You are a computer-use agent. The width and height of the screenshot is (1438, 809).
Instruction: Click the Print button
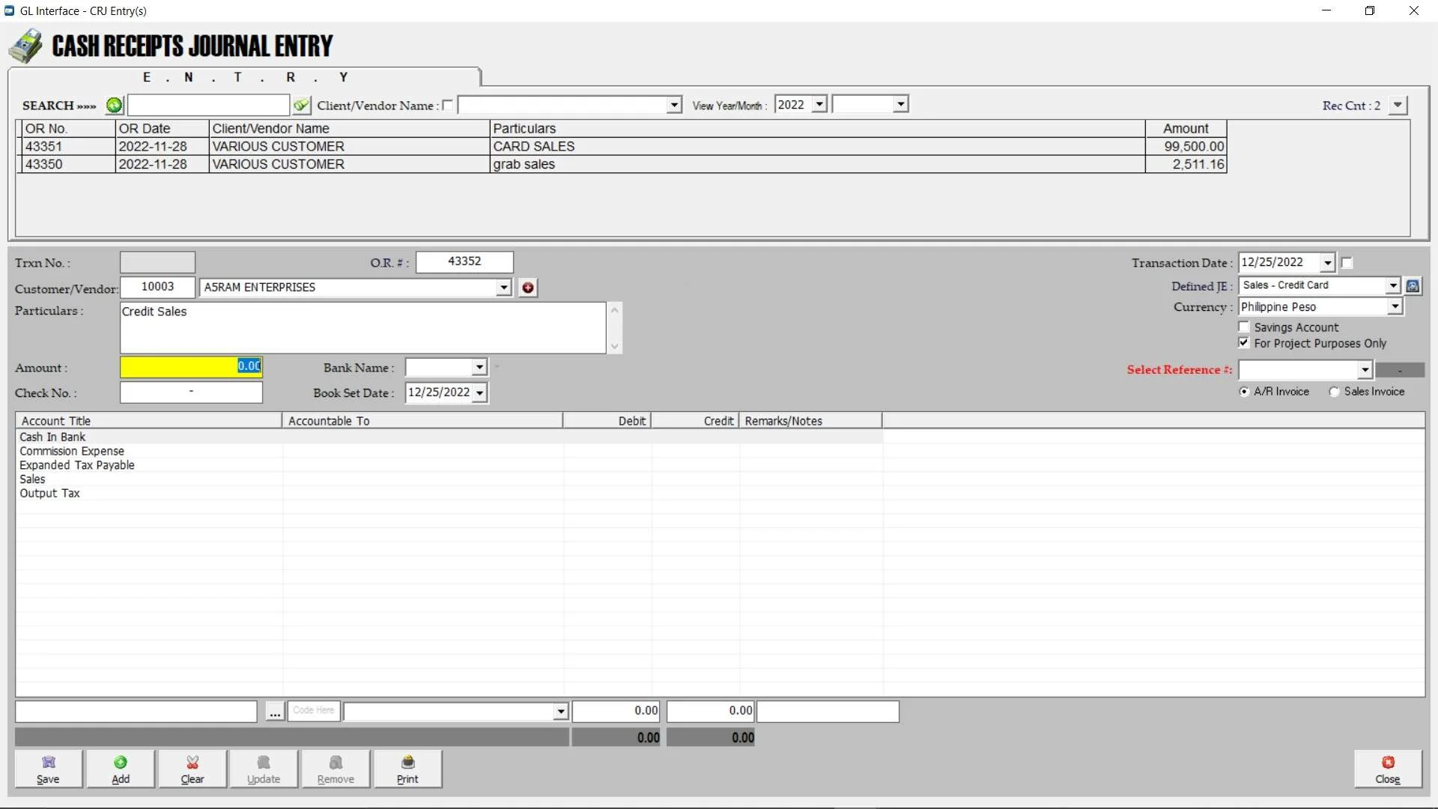[407, 769]
